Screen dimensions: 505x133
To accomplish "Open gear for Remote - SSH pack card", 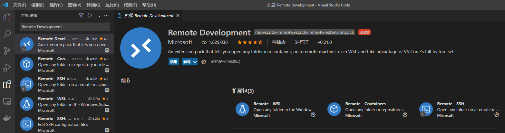I will 497,115.
